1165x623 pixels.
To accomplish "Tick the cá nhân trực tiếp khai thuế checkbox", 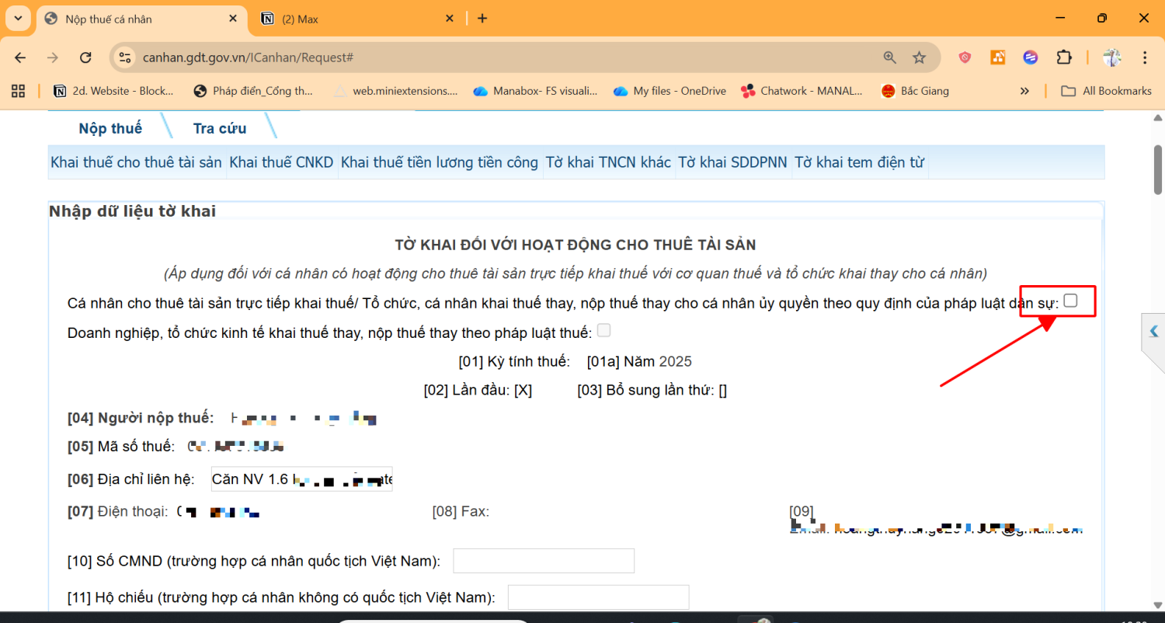I will click(x=1070, y=301).
